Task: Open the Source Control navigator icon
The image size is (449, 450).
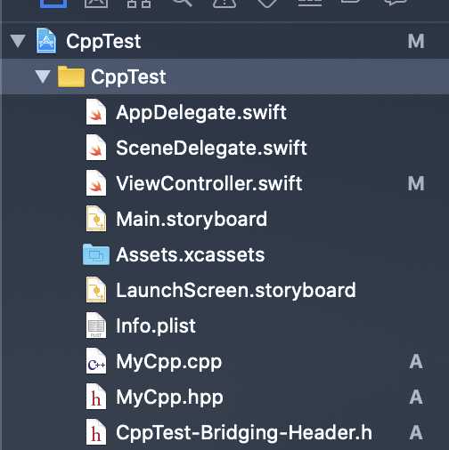Action: point(96,3)
